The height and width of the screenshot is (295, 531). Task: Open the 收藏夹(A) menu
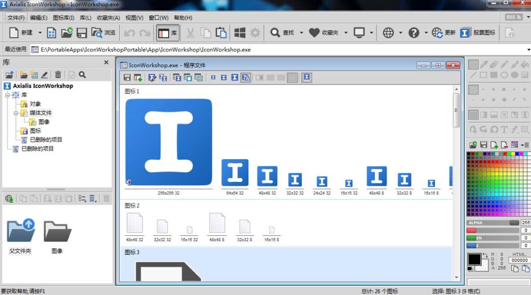tap(108, 18)
